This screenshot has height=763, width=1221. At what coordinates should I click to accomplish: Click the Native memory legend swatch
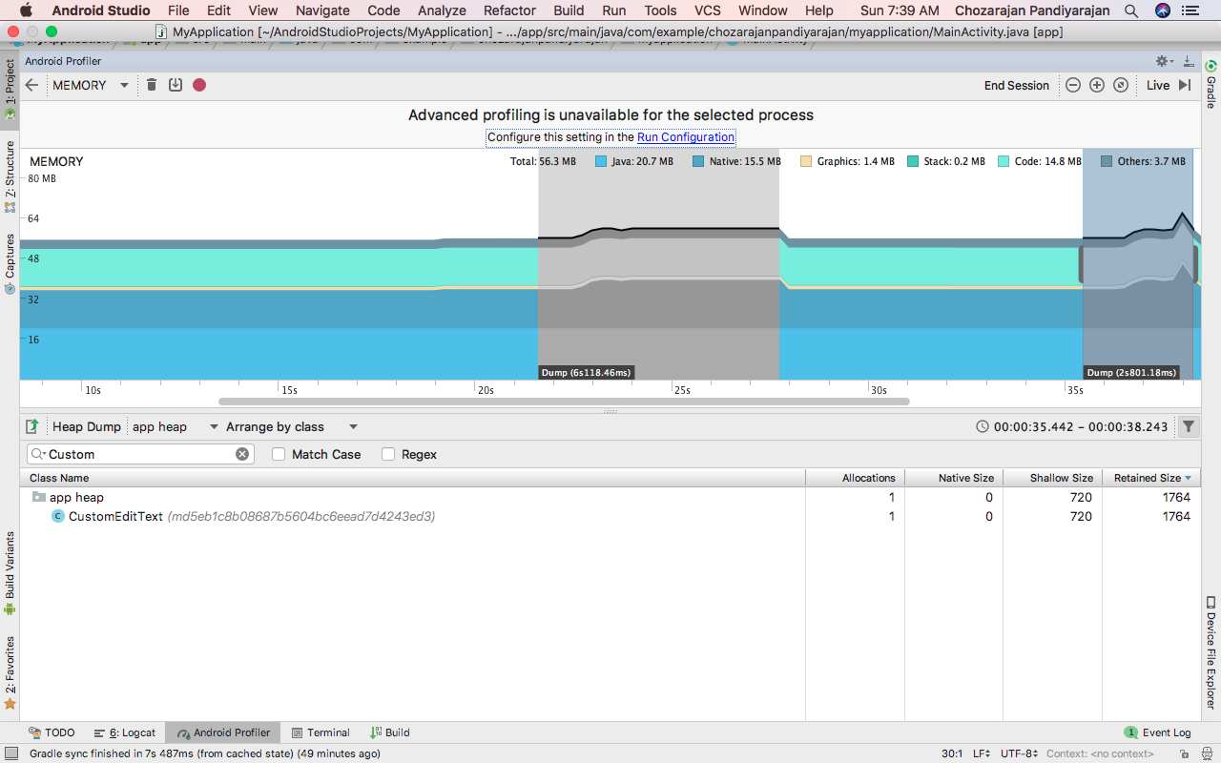point(698,161)
